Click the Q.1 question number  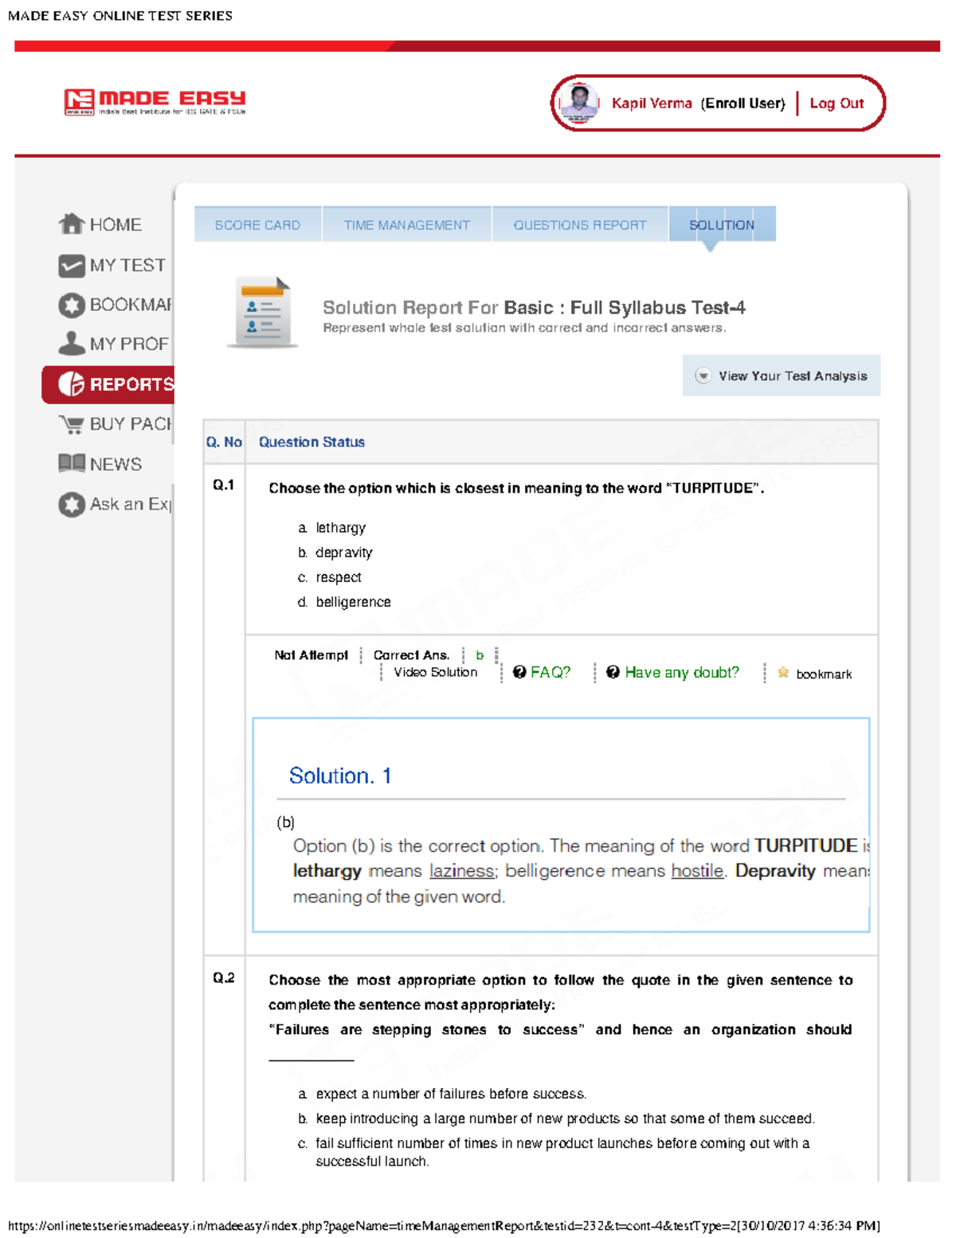click(224, 485)
